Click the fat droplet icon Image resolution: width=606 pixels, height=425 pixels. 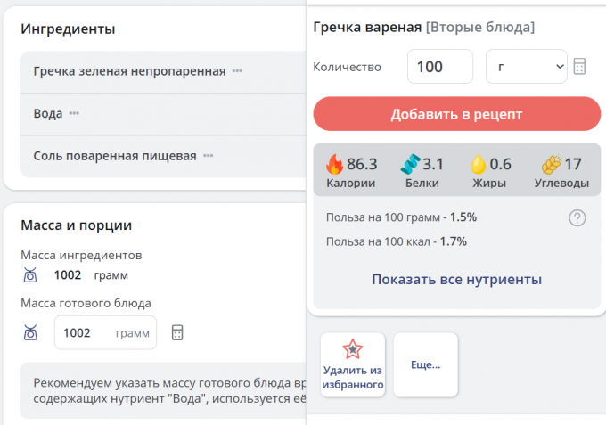(x=478, y=164)
